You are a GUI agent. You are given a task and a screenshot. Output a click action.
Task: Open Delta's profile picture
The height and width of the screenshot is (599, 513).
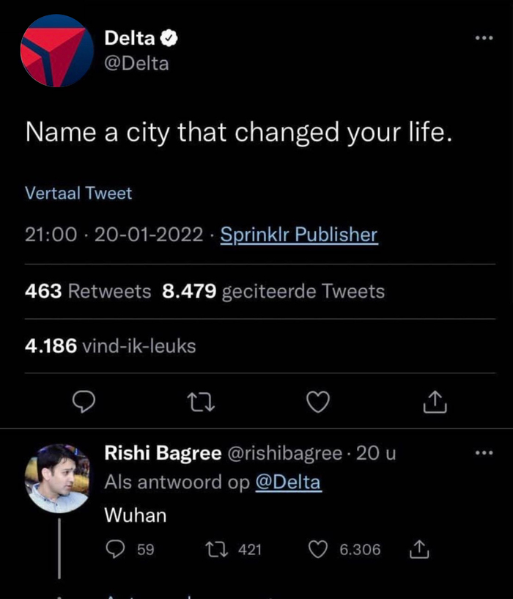click(57, 50)
